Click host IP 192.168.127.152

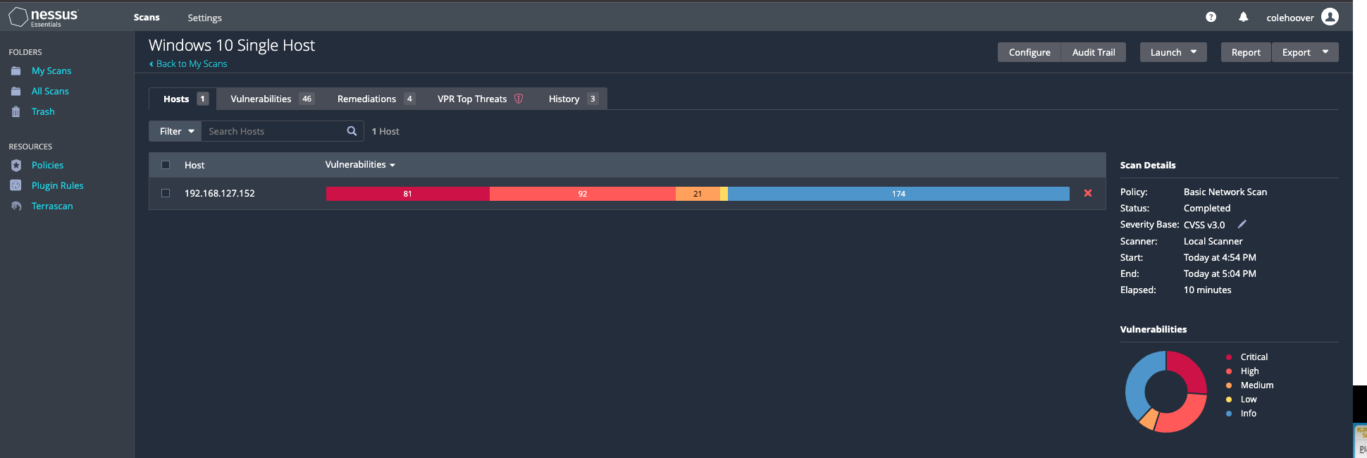(220, 193)
